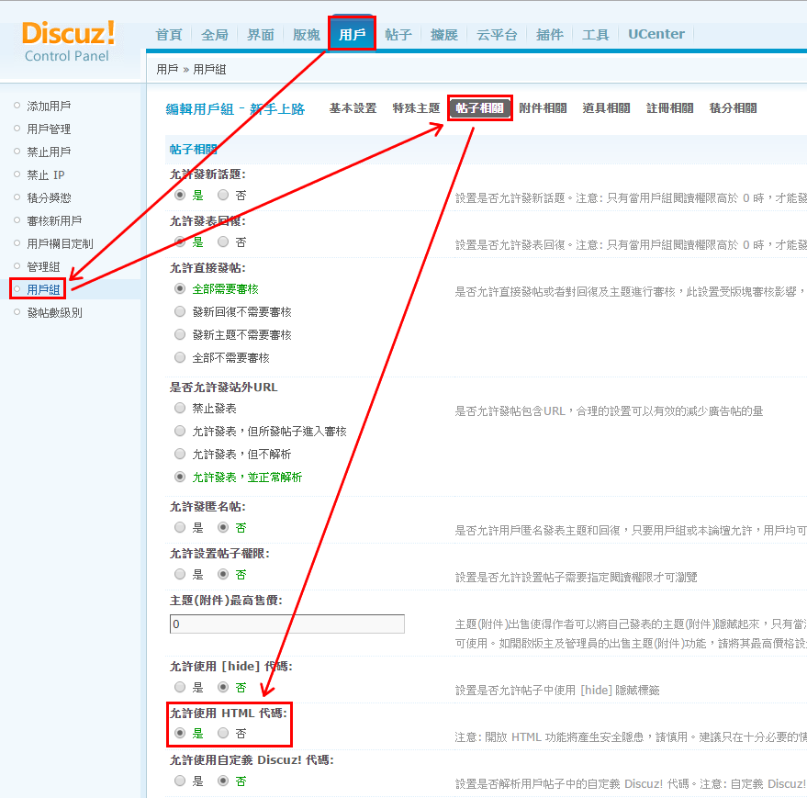This screenshot has width=807, height=798.
Task: Open the 帖子 top navigation tab
Action: [x=398, y=35]
